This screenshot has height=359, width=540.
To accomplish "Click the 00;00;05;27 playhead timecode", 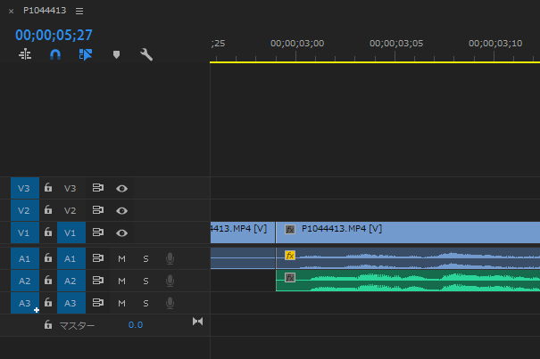I will pyautogui.click(x=54, y=35).
